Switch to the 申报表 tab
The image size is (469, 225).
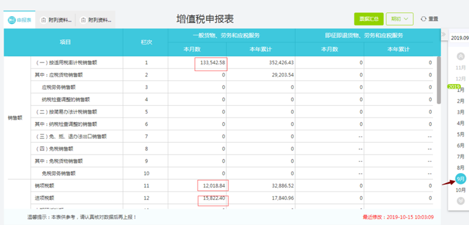click(19, 20)
